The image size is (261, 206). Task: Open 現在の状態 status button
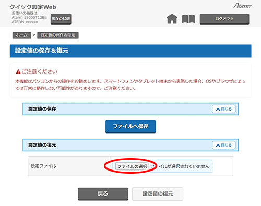(61, 19)
